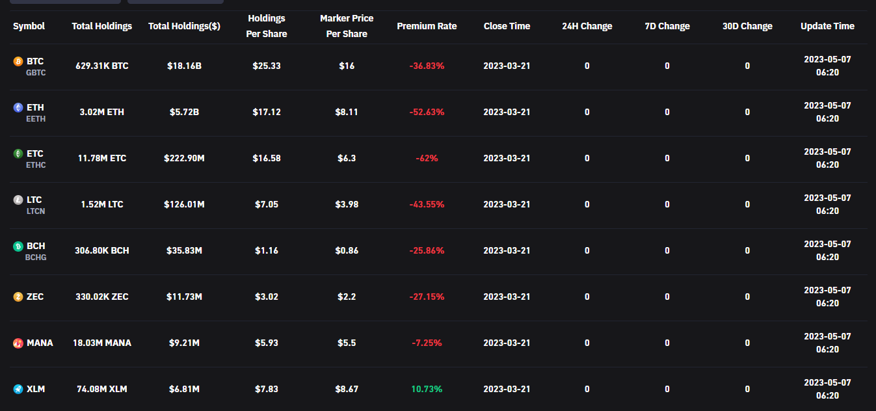876x411 pixels.
Task: Open the BTC symbol link
Action: tap(35, 61)
